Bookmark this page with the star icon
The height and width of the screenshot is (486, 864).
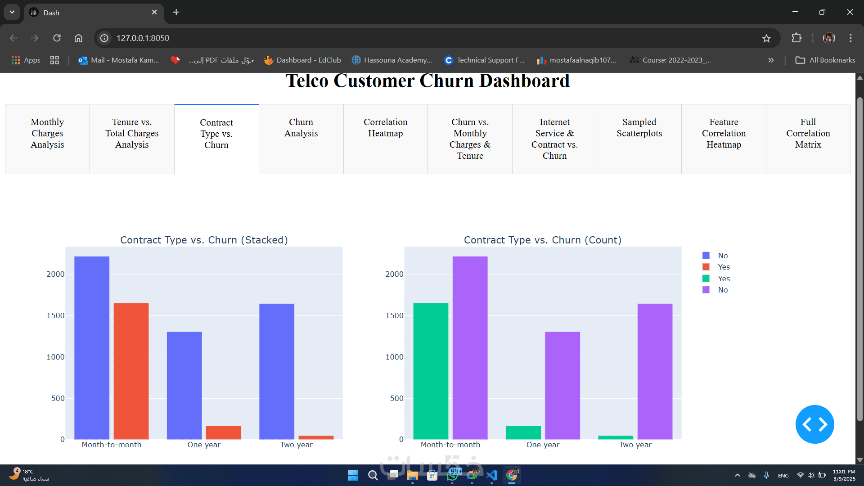point(766,38)
